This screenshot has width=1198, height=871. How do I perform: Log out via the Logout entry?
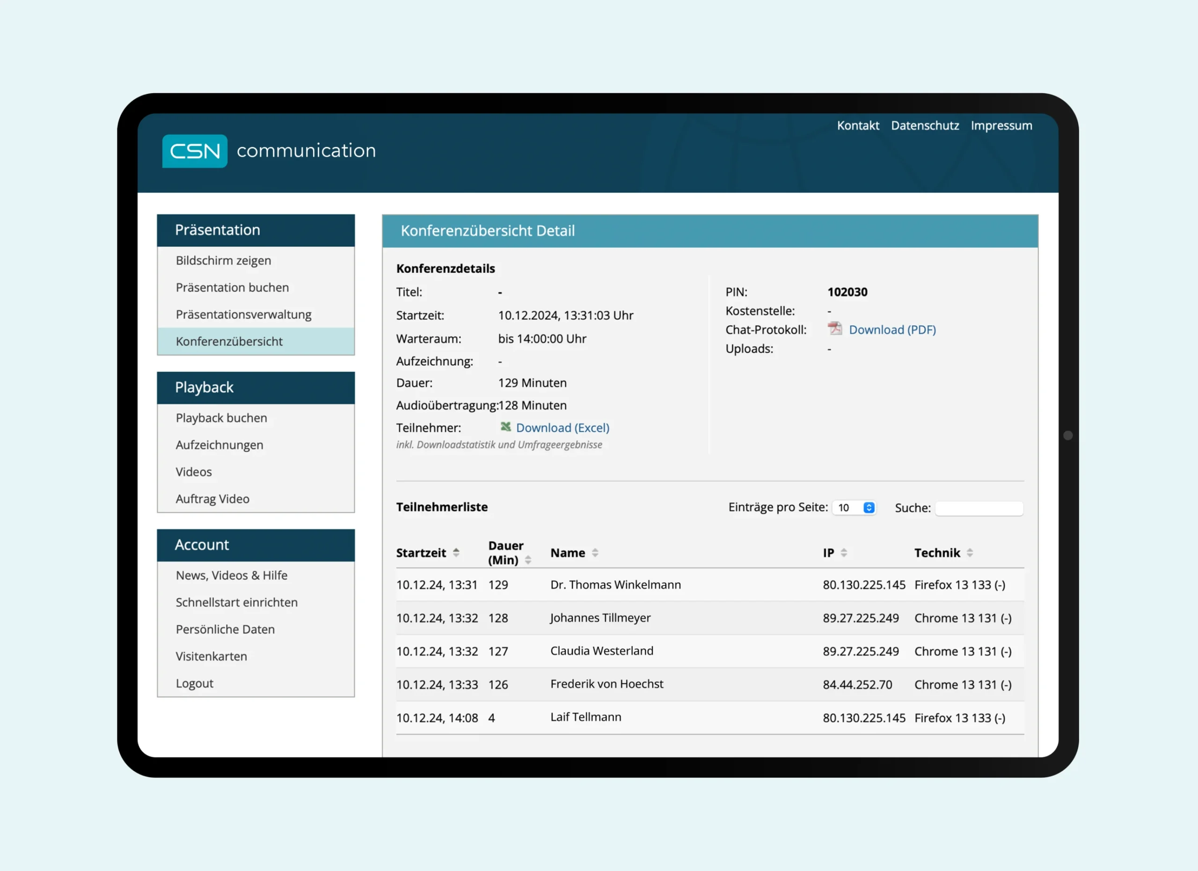click(x=194, y=683)
